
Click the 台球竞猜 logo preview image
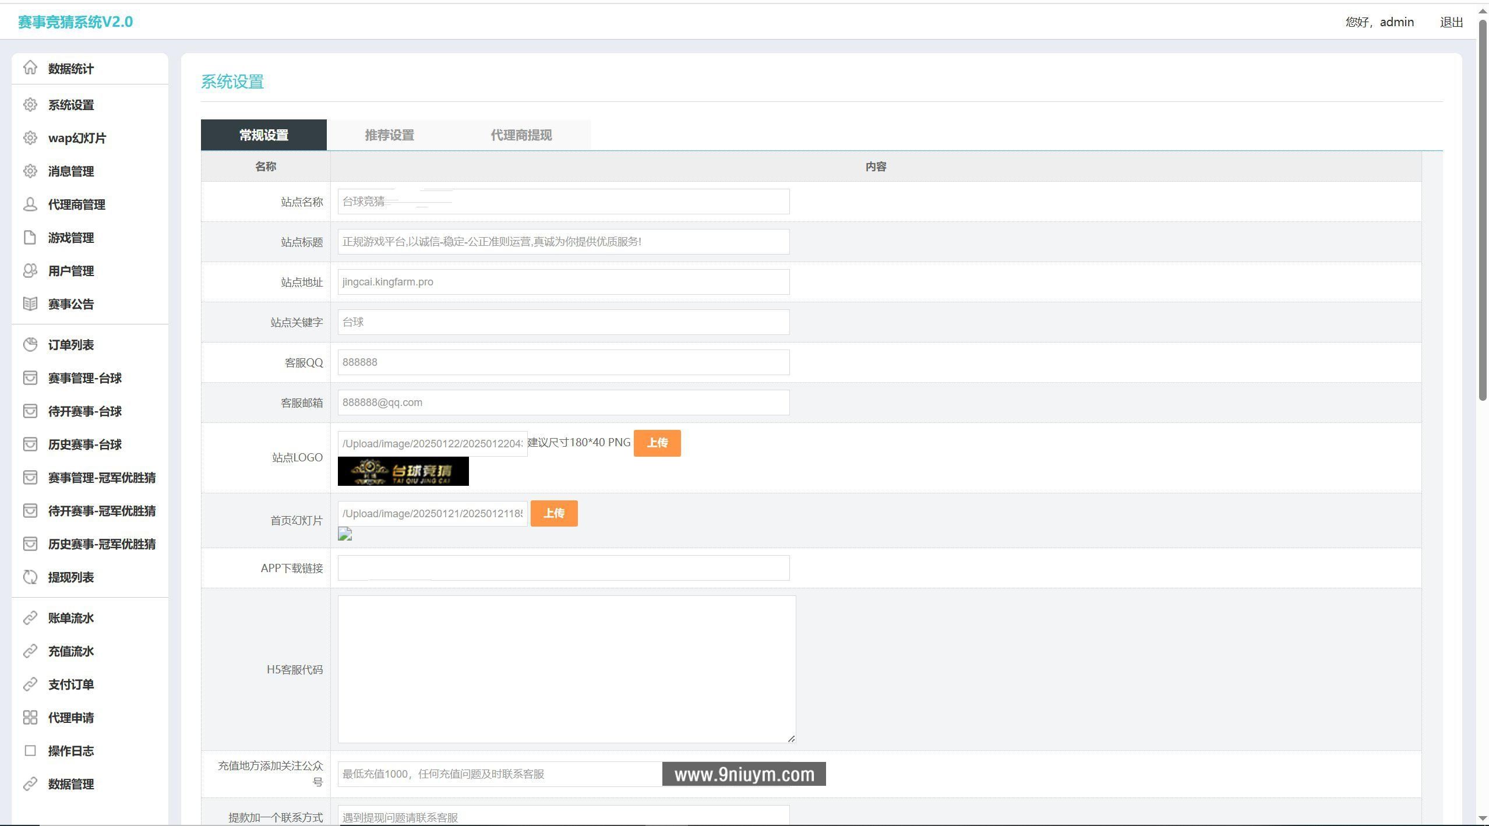[x=403, y=471]
